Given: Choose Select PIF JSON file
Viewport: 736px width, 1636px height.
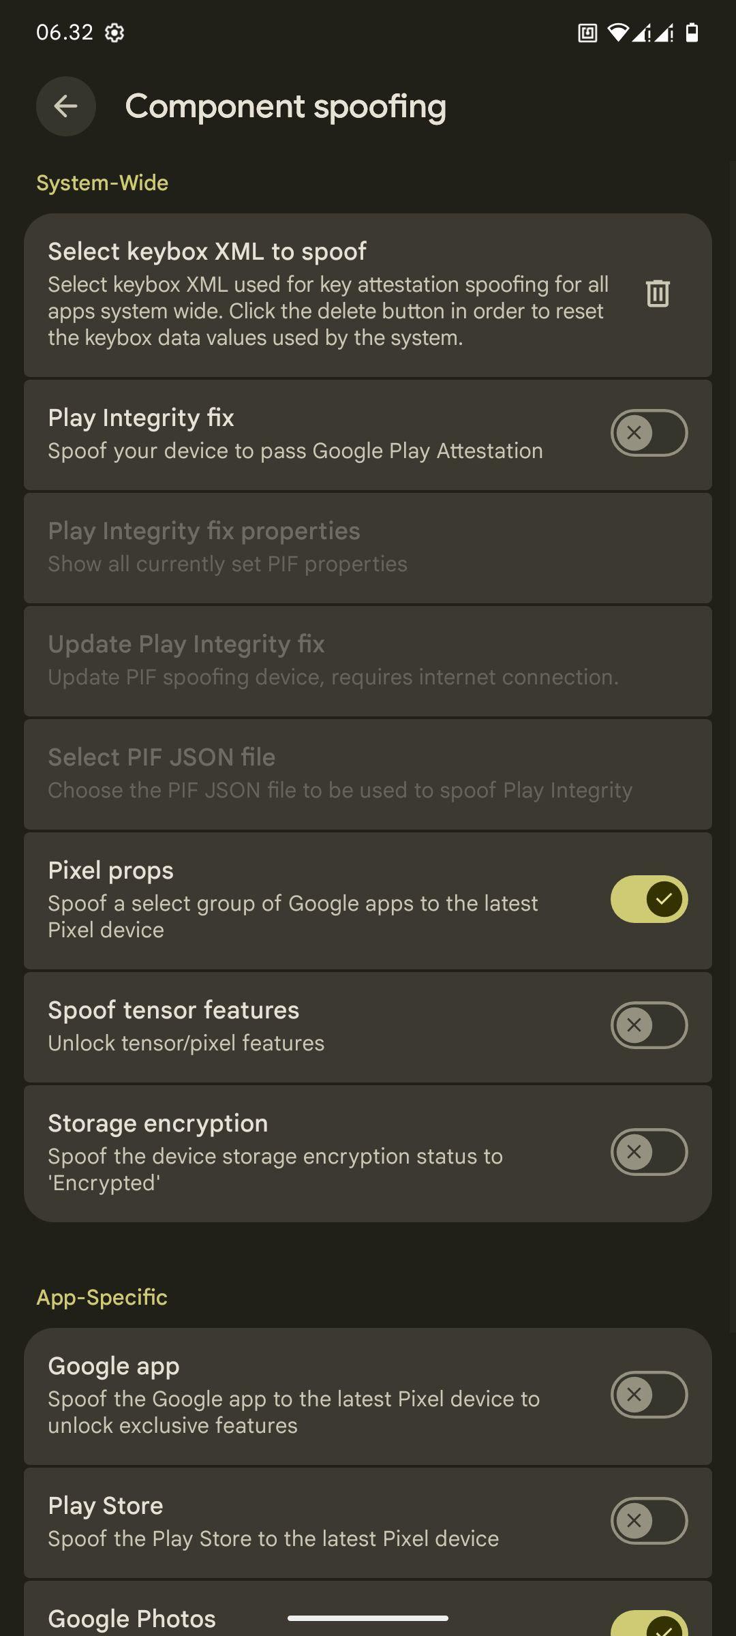Looking at the screenshot, I should coord(368,774).
